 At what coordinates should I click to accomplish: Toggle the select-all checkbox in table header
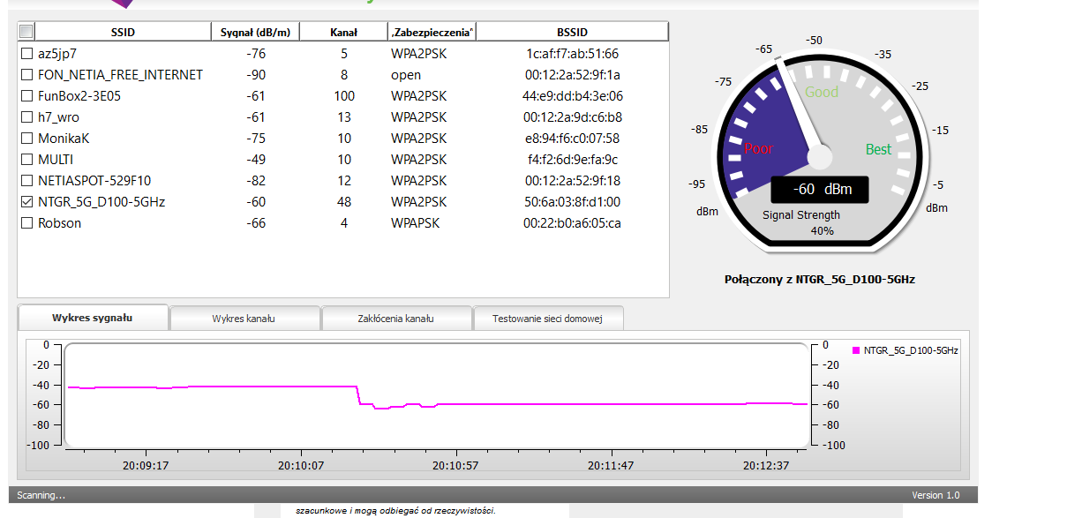click(26, 32)
